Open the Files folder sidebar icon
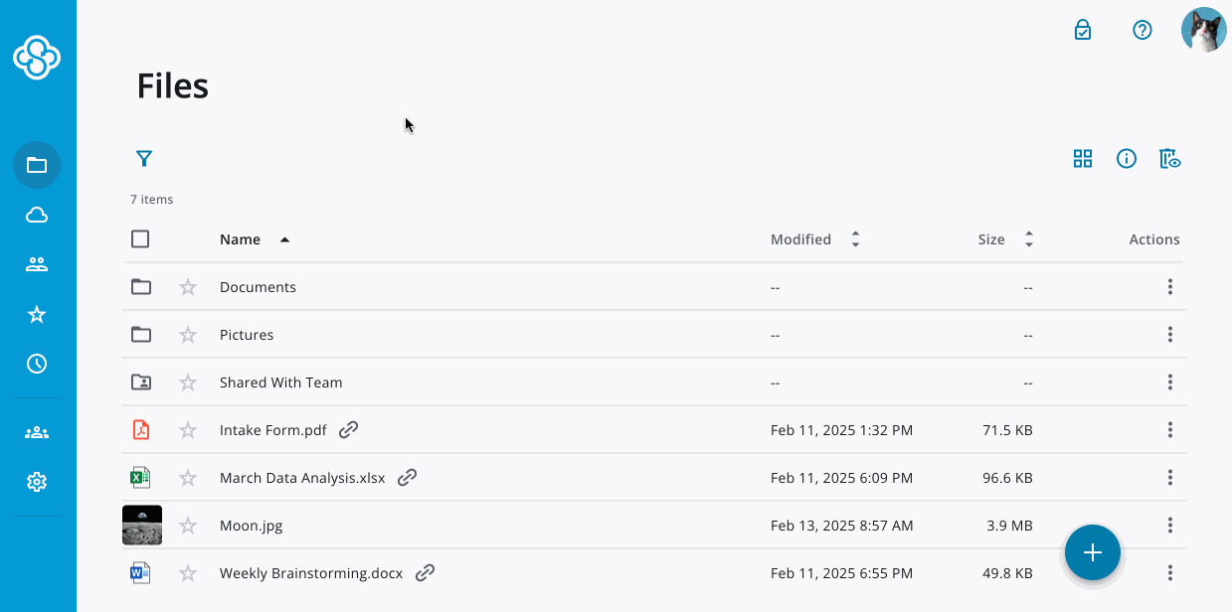Screen dimensions: 1232x612 click(x=37, y=165)
